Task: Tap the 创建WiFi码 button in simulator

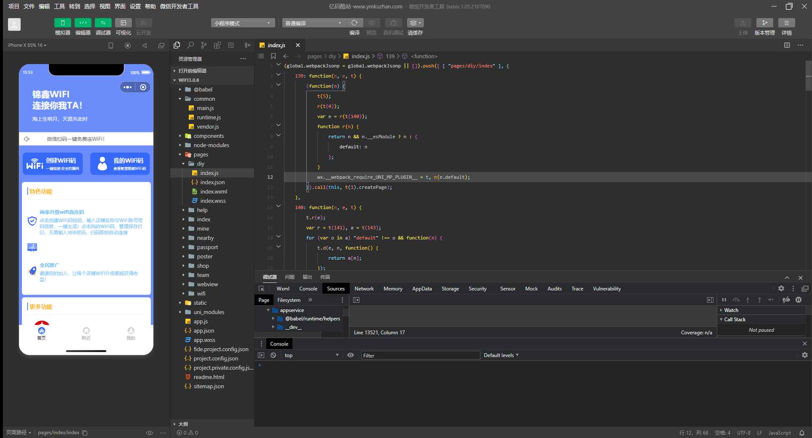Action: (53, 164)
